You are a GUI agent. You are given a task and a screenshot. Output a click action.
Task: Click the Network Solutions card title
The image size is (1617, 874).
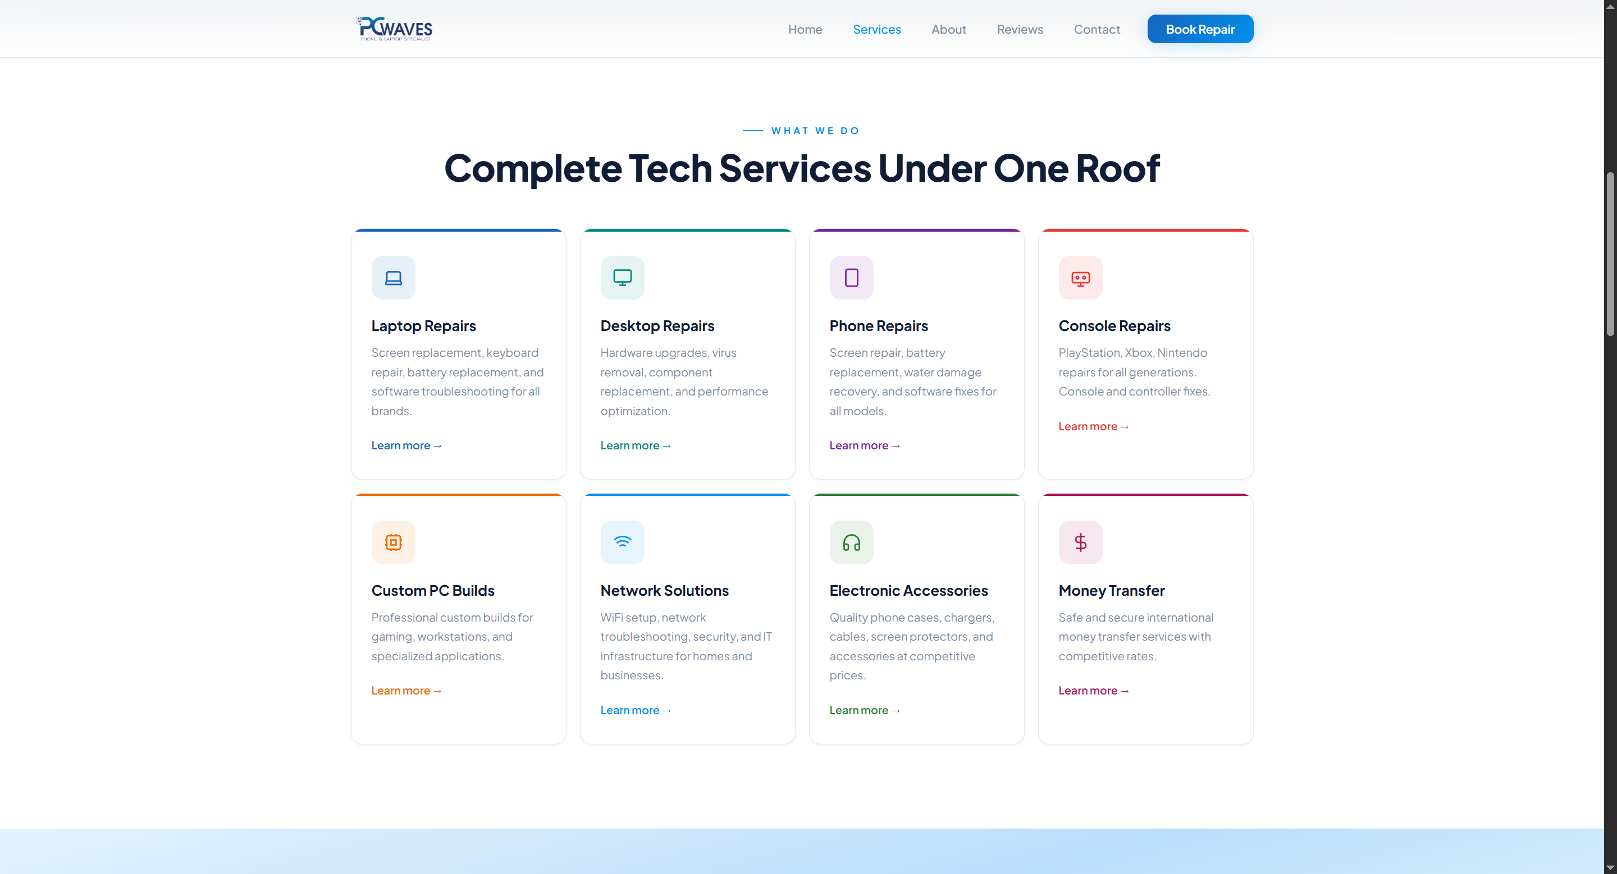664,591
